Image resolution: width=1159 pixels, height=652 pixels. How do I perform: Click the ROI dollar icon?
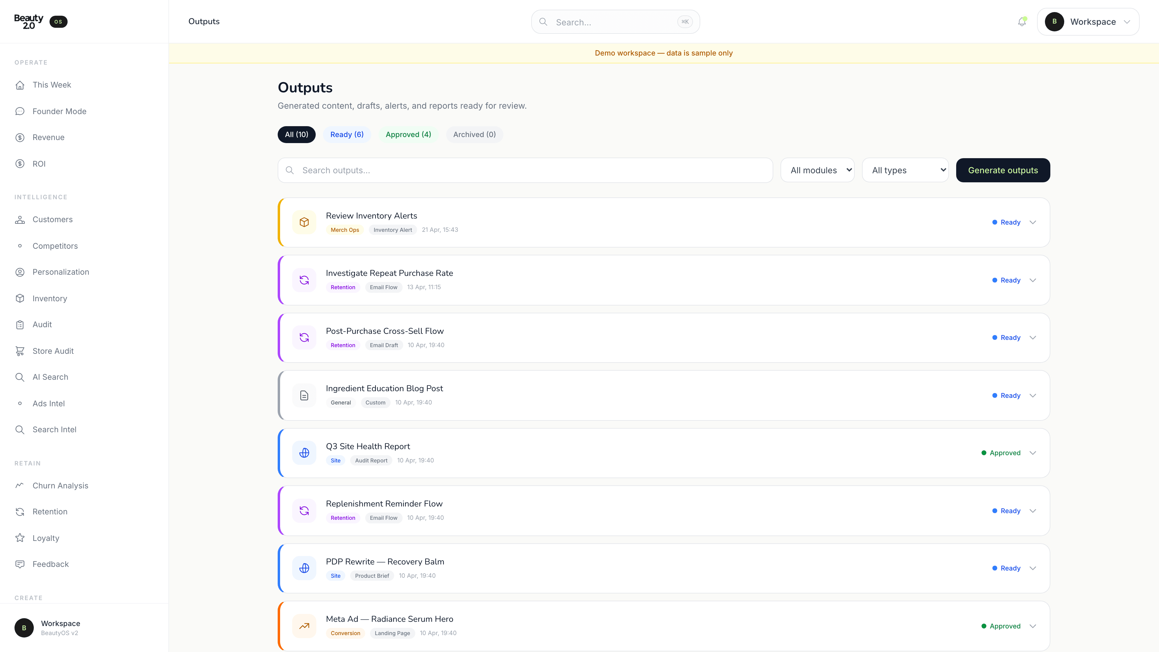click(20, 164)
